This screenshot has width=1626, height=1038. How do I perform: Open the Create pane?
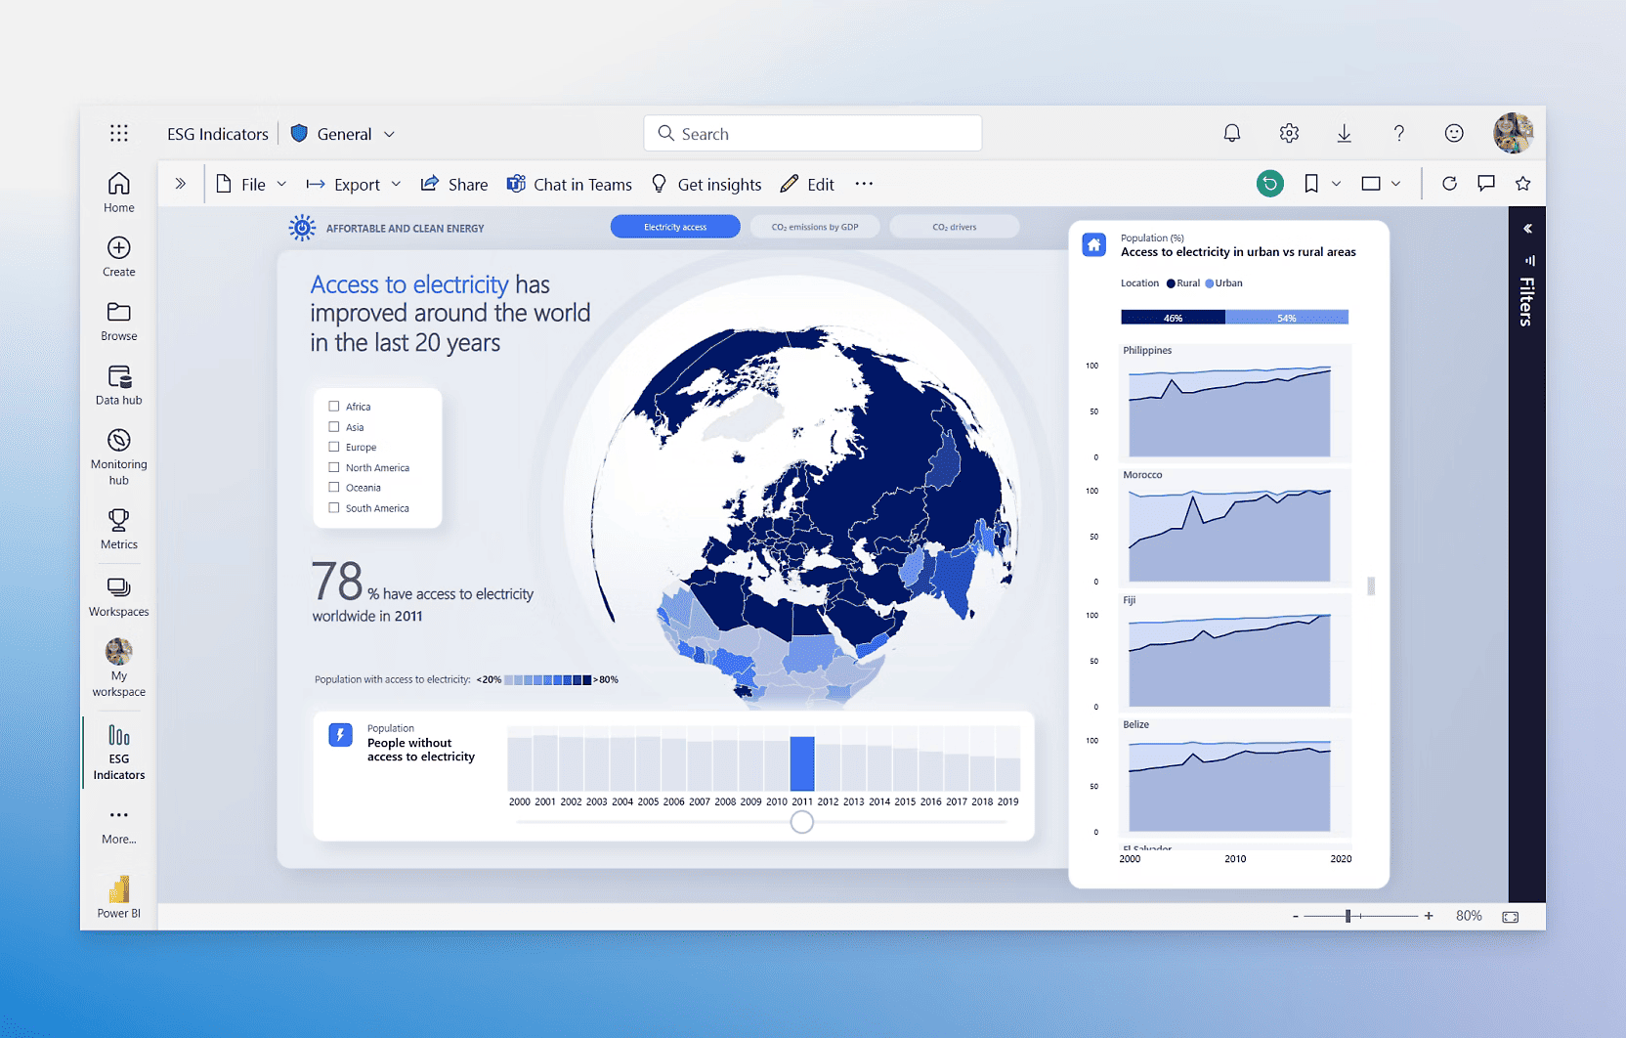pyautogui.click(x=117, y=255)
